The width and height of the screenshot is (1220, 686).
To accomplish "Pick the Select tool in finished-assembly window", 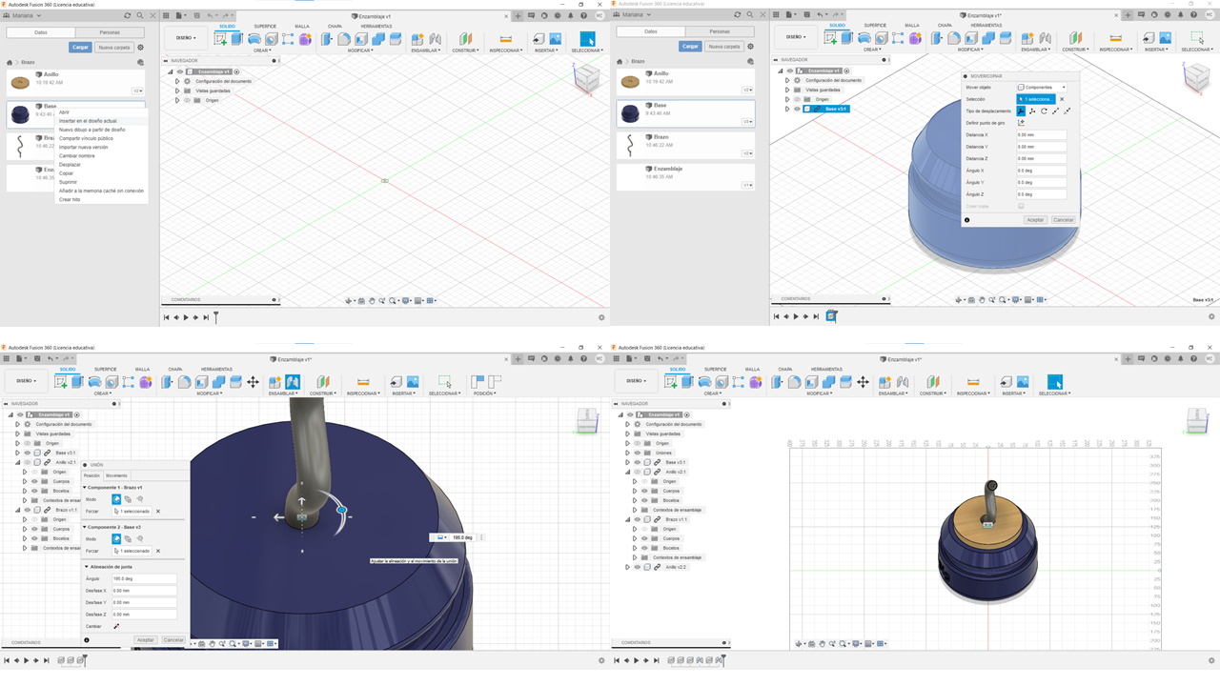I will 1054,382.
